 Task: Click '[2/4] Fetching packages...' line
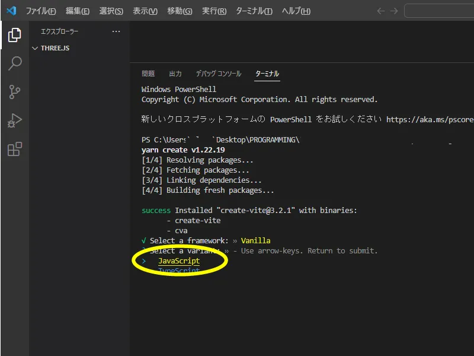pos(196,170)
